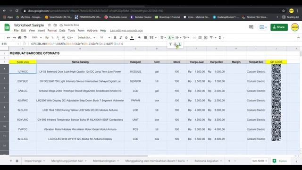Toggle bold formatting
The width and height of the screenshot is (302, 170).
click(115, 38)
